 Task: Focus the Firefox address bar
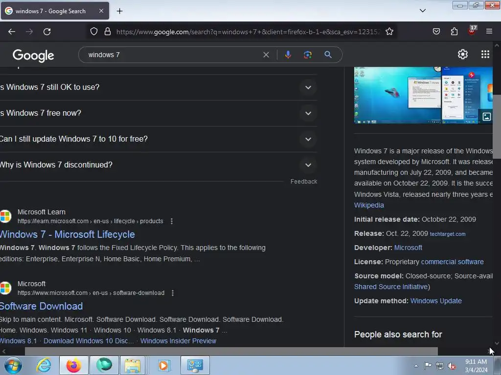click(x=248, y=32)
